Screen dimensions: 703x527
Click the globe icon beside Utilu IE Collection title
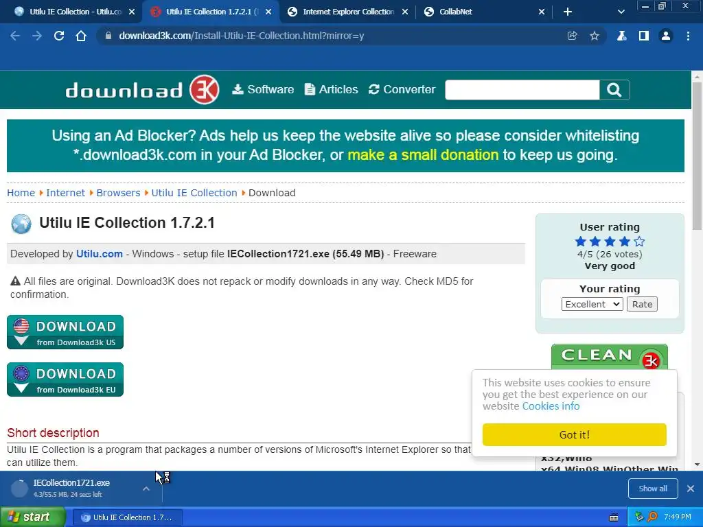21,224
